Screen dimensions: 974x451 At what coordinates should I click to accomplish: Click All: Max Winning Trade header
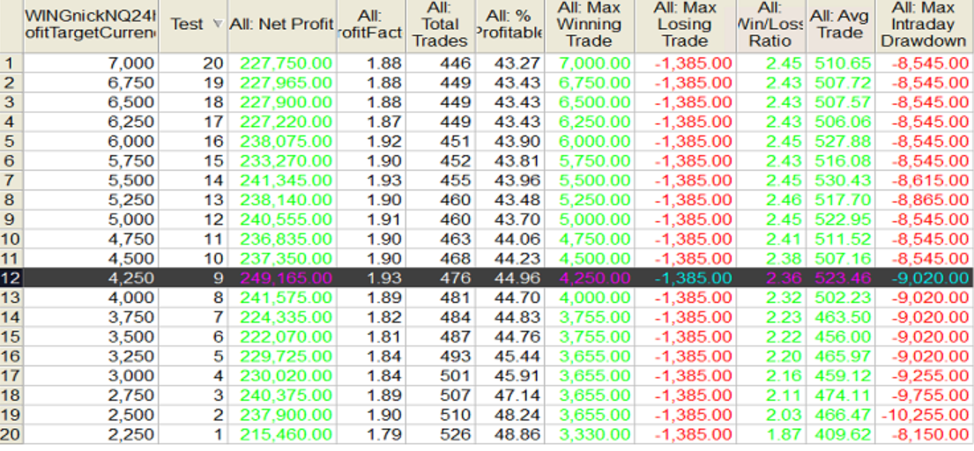pos(589,26)
